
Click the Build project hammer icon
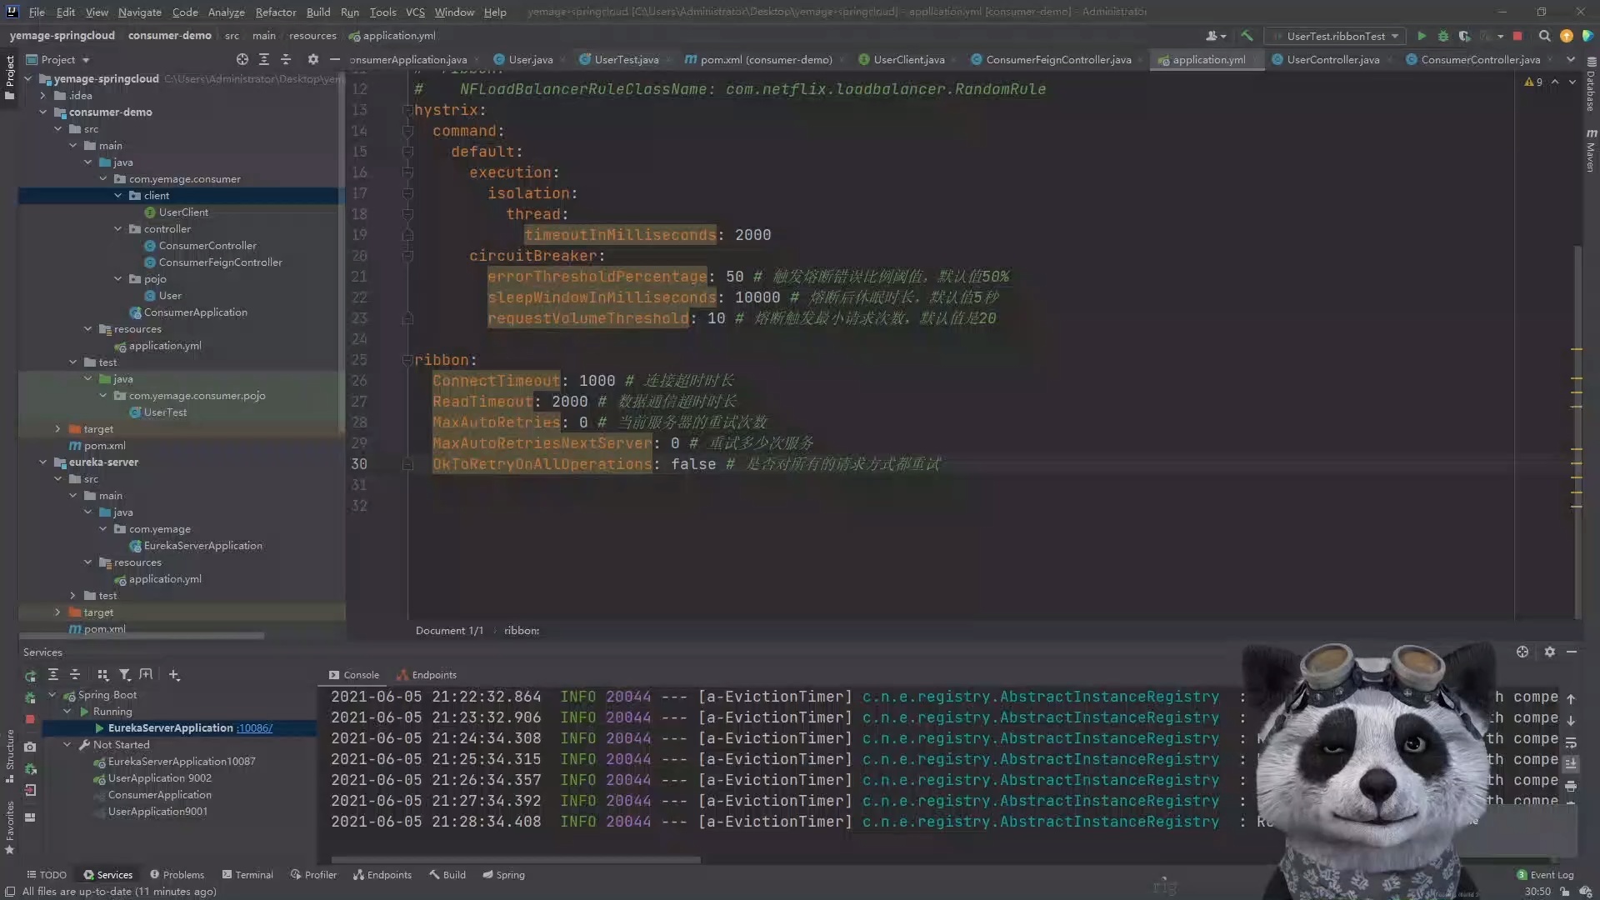pos(1247,36)
